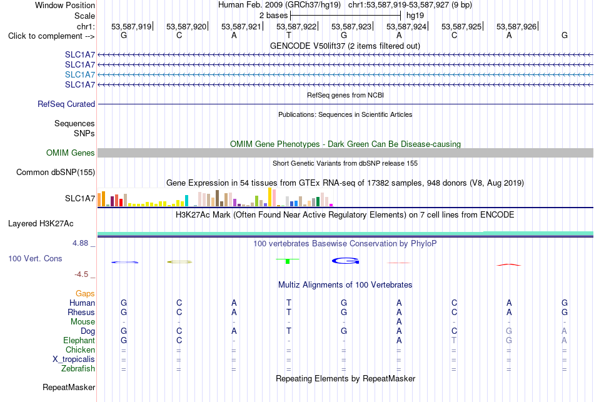Open the GENCODE V50lift37 track title
This screenshot has width=594, height=402.
coord(345,46)
